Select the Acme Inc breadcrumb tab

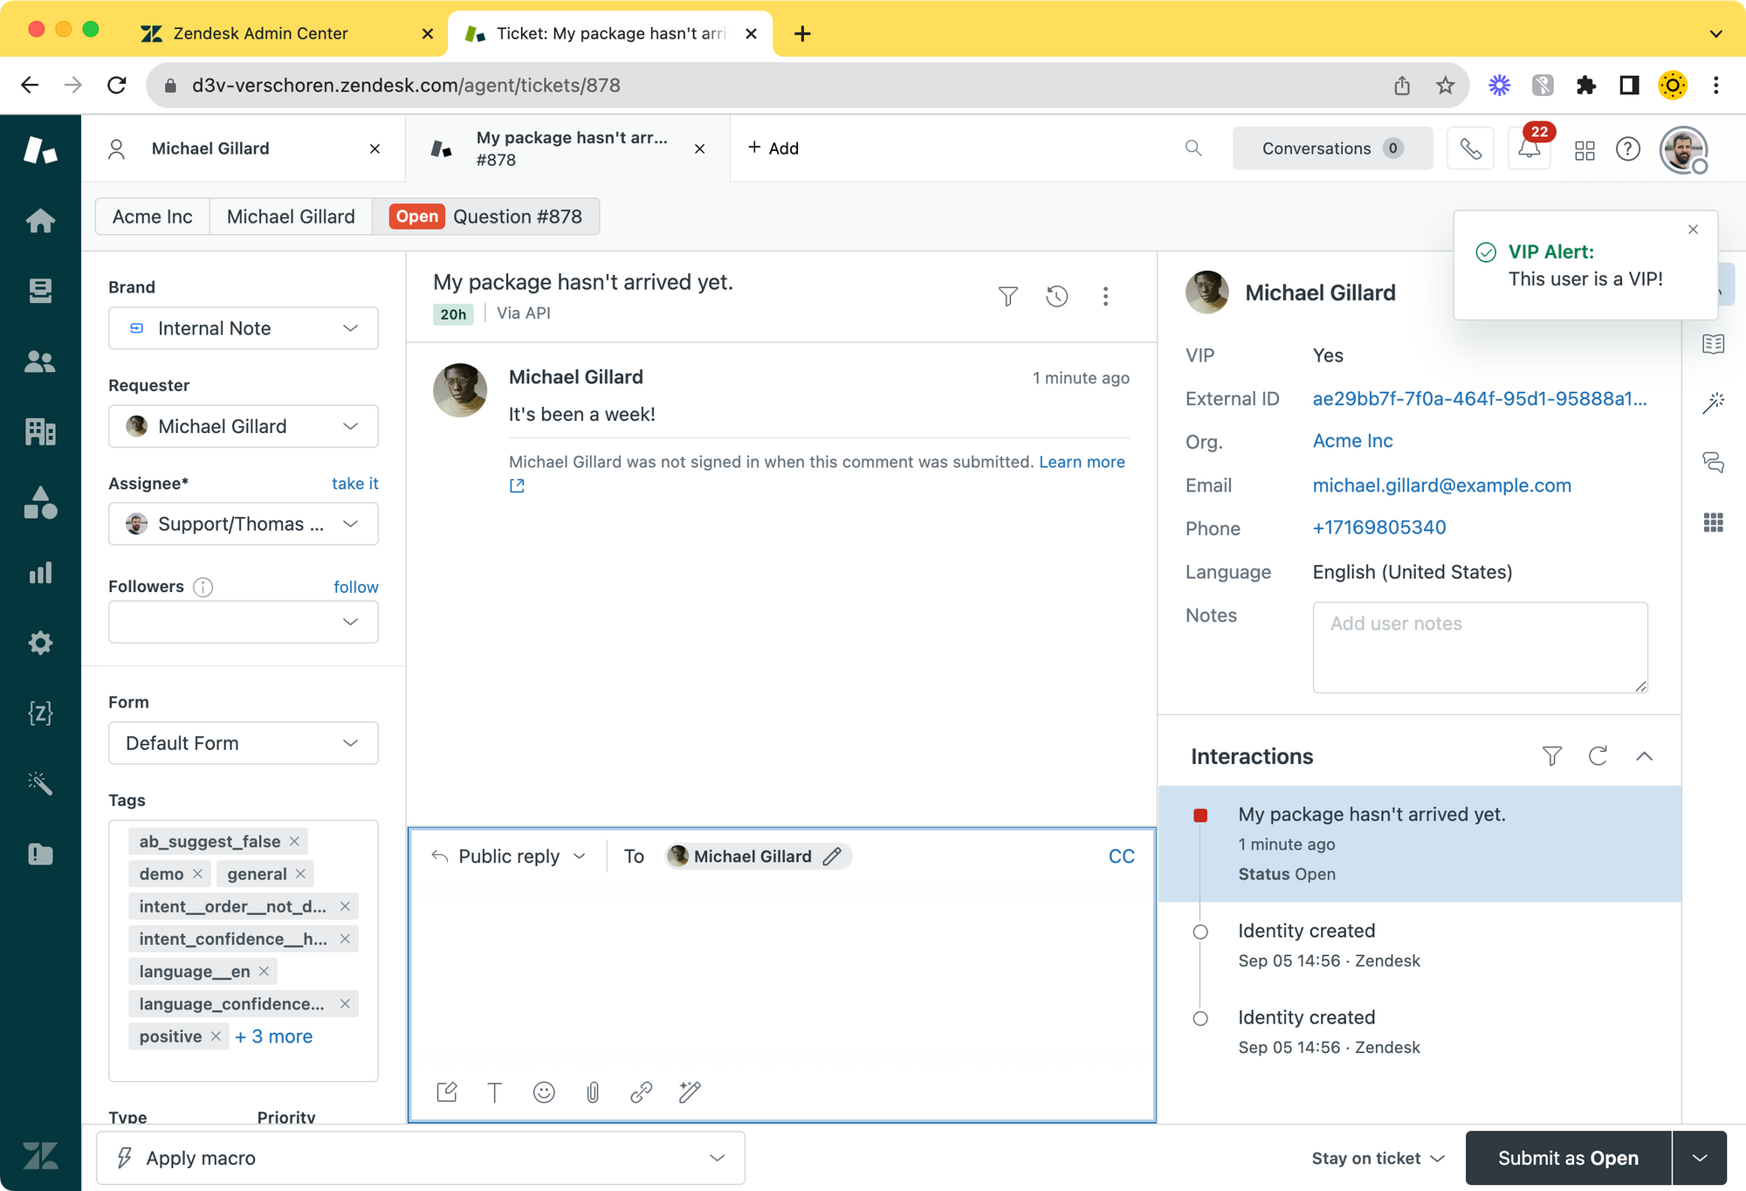[x=153, y=217]
